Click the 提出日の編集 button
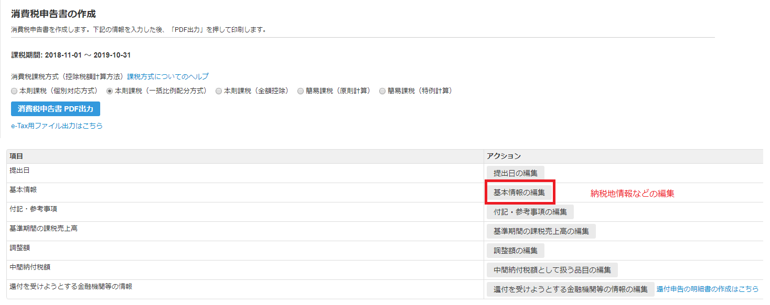The height and width of the screenshot is (305, 770). pos(515,173)
